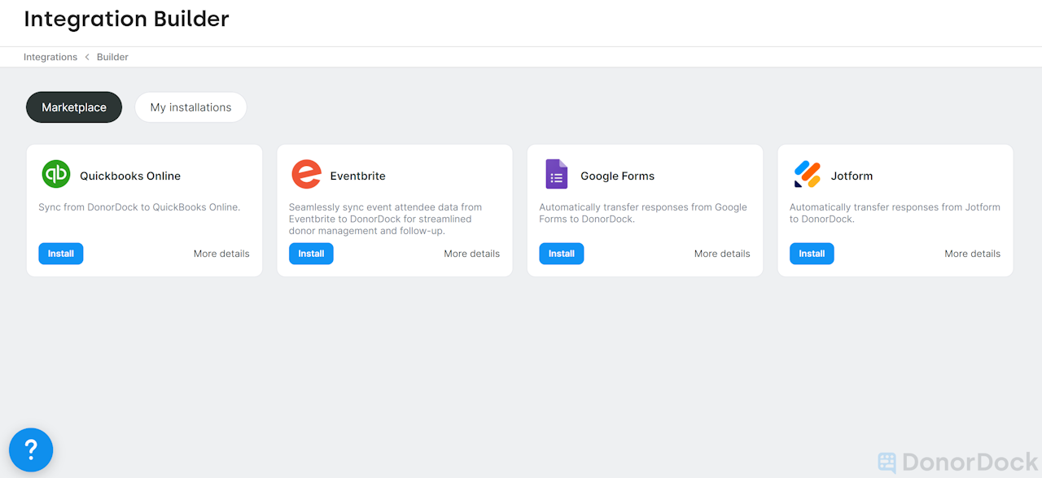The width and height of the screenshot is (1042, 478).
Task: Open More details for Jotform
Action: pos(972,253)
